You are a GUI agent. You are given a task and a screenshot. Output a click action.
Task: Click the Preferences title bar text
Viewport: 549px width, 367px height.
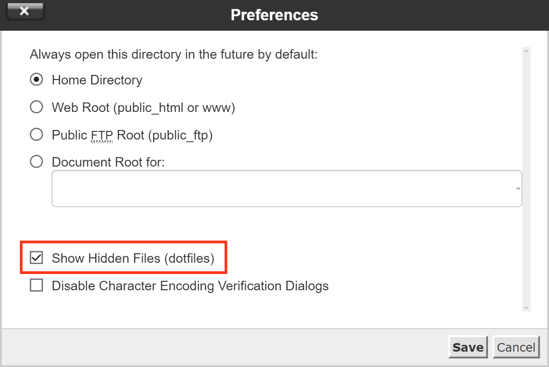click(x=274, y=14)
